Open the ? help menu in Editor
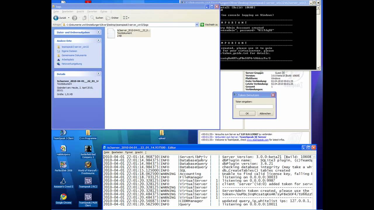The width and height of the screenshot is (374, 210). click(x=146, y=152)
